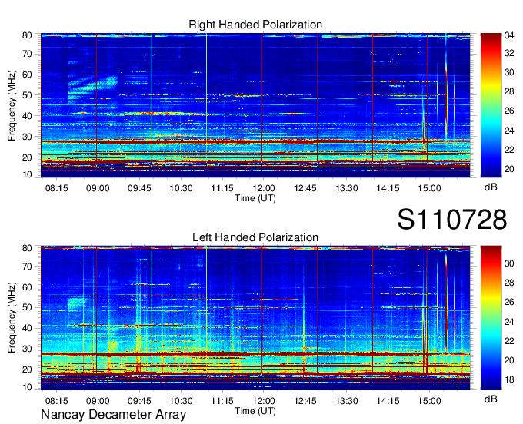Select the S110728 observation label
This screenshot has width=523, height=424.
pos(452,220)
